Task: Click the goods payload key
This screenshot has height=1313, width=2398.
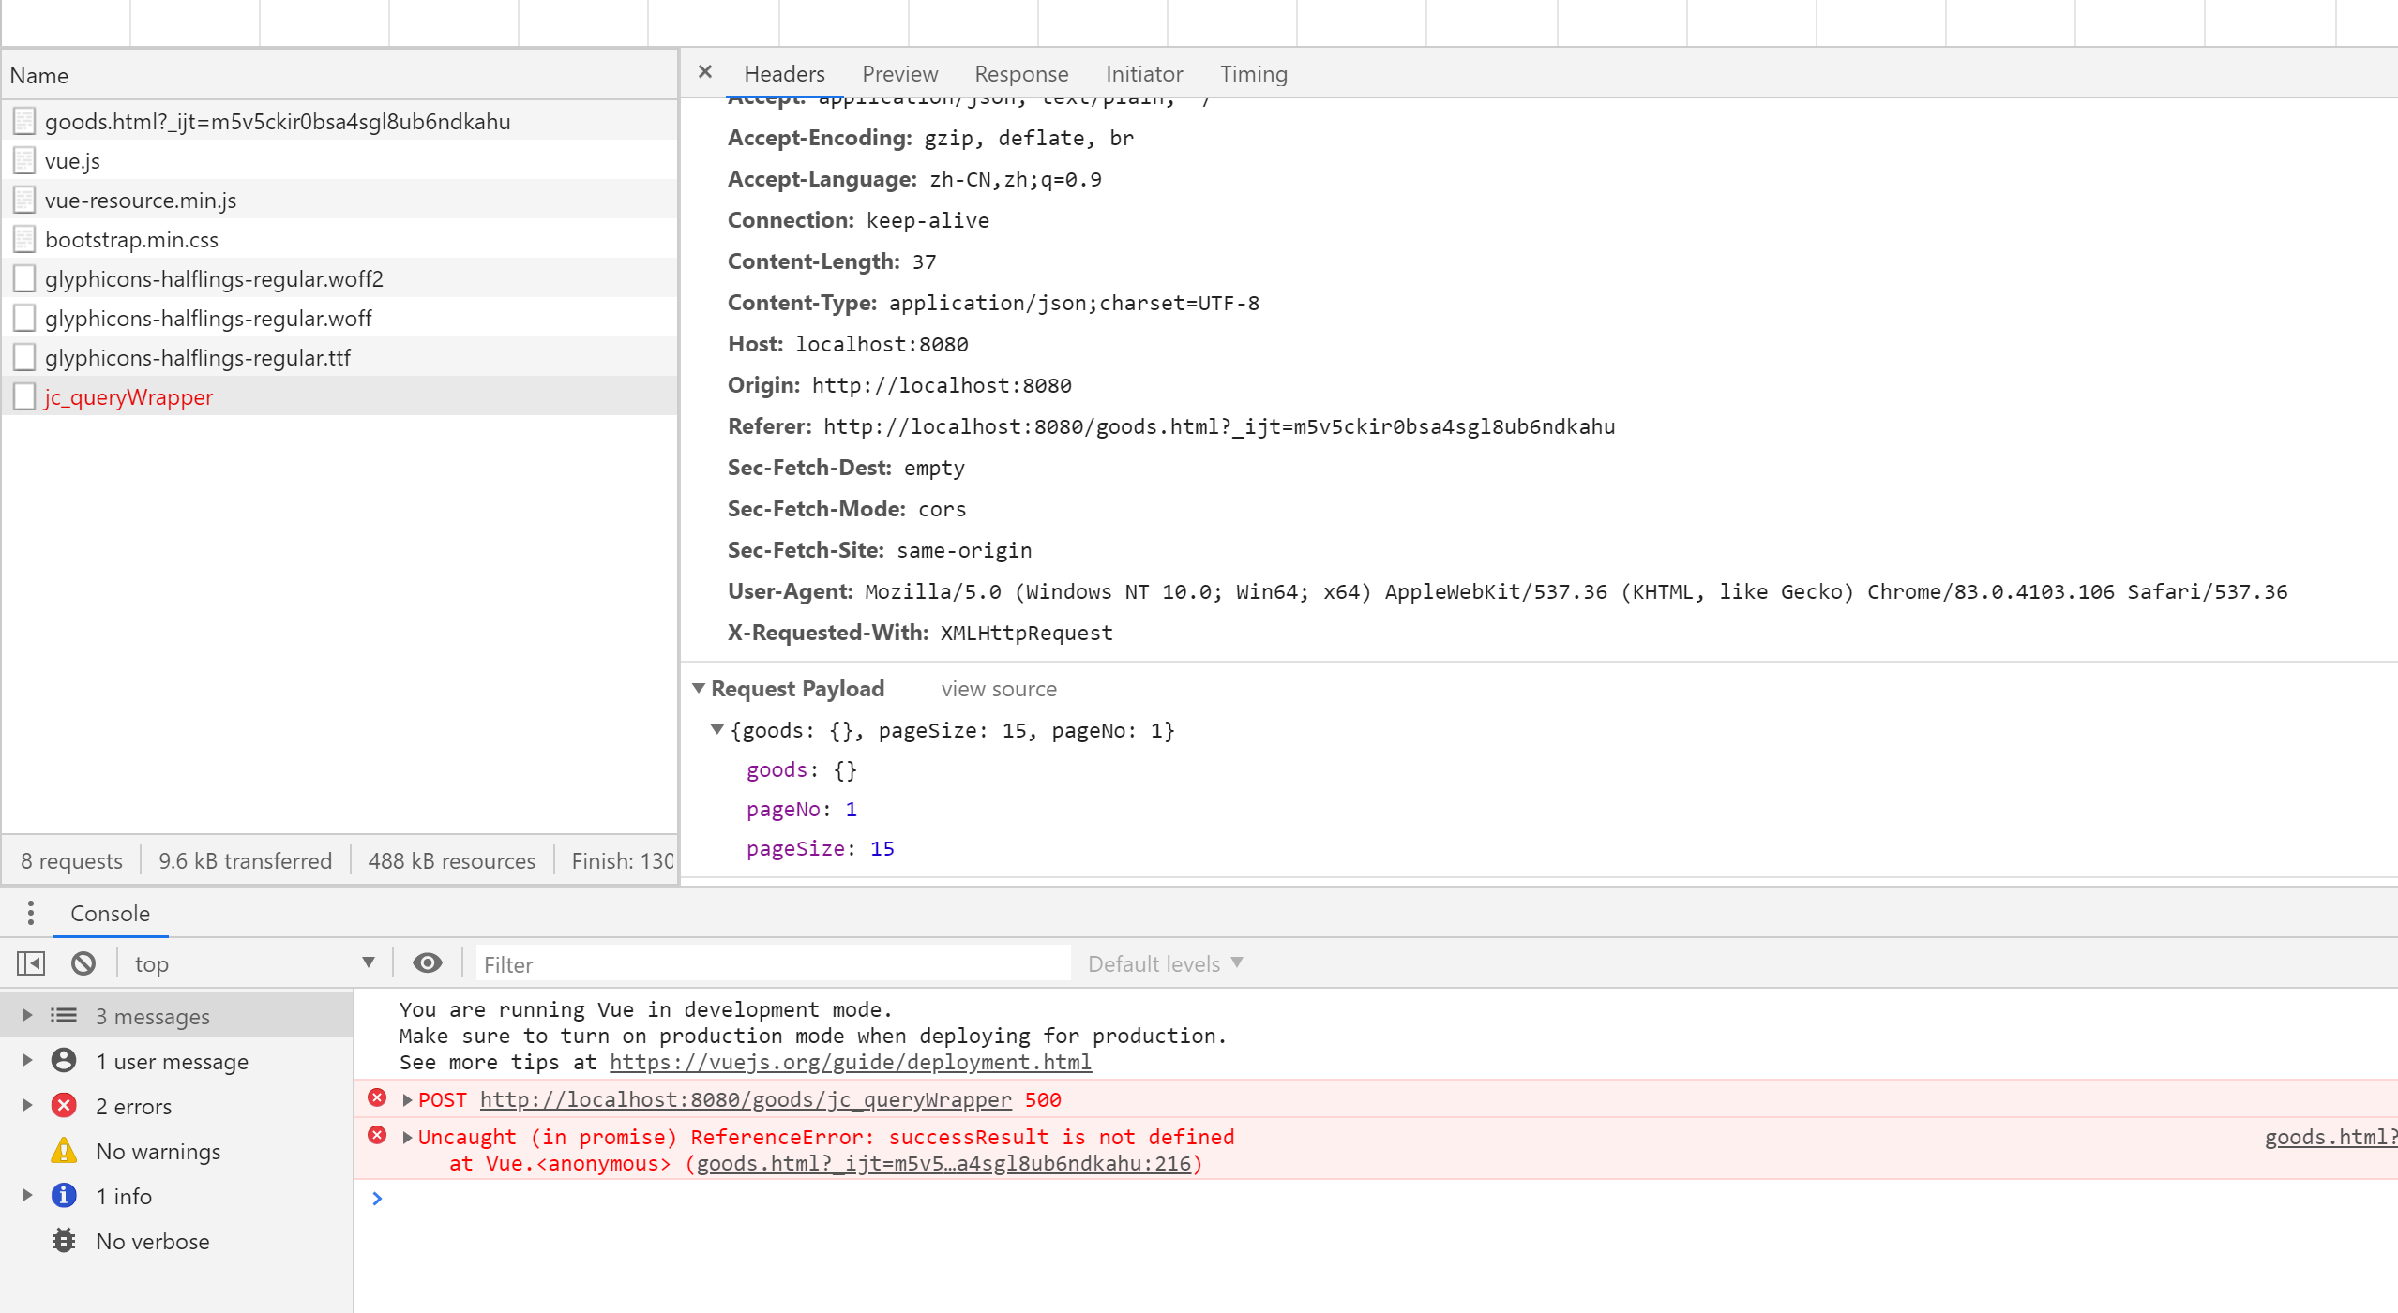Action: tap(777, 769)
